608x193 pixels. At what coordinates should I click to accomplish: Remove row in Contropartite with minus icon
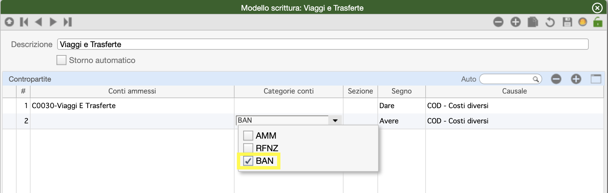point(556,79)
